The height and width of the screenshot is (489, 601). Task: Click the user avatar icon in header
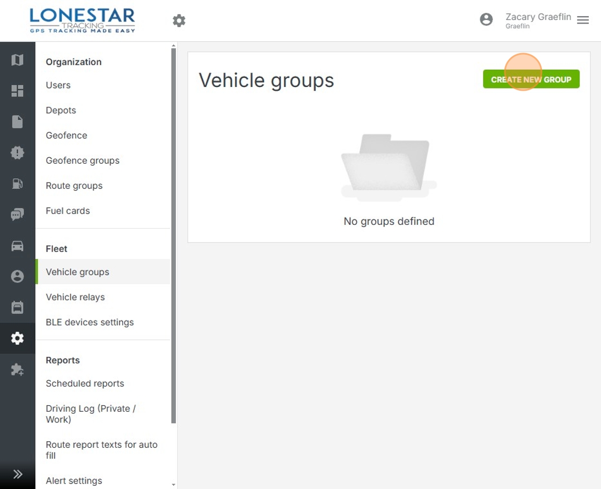coord(486,19)
